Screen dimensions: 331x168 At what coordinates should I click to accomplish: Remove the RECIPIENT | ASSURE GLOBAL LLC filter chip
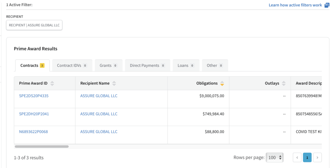point(34,25)
